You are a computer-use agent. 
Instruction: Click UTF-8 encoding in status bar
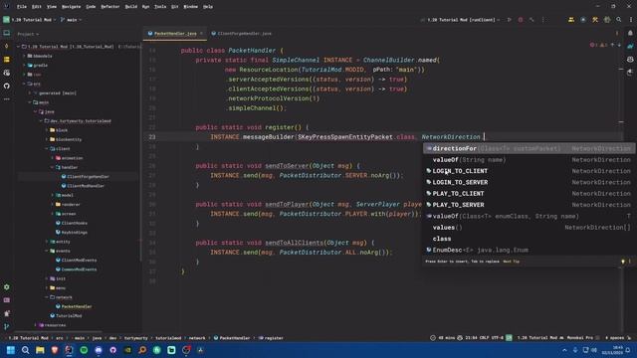[497, 338]
